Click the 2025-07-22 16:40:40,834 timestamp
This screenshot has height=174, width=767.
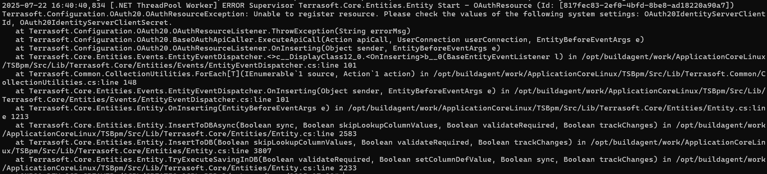point(54,5)
